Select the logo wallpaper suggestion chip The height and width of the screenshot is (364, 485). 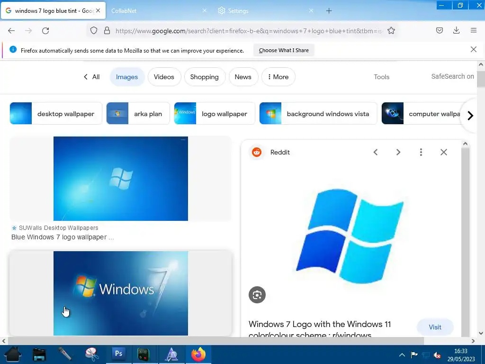(215, 114)
